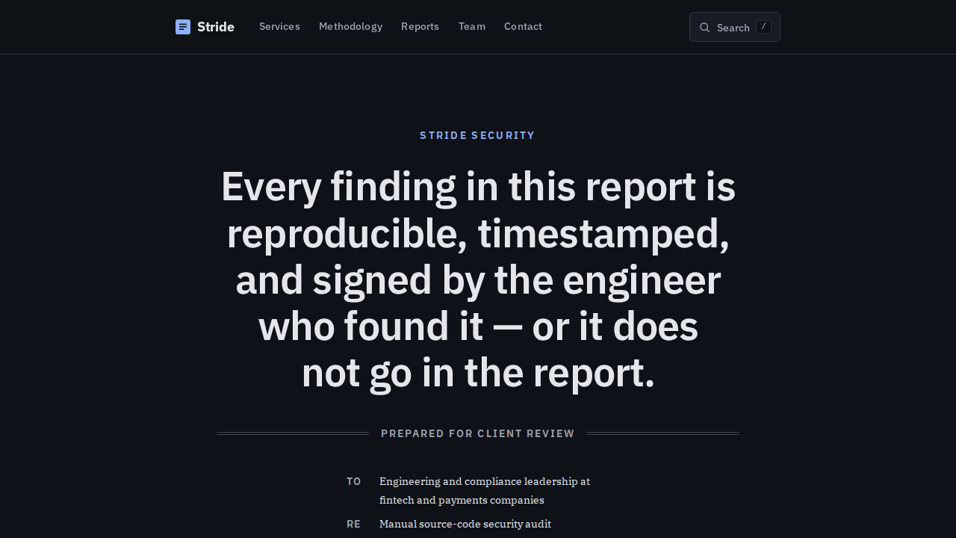Click the Stride brand name text

[216, 27]
